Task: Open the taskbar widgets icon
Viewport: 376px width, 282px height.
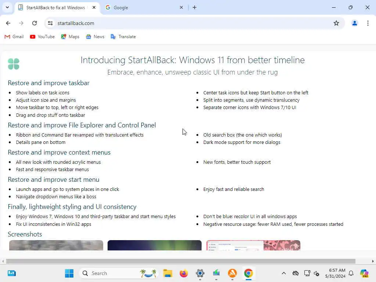Action: pyautogui.click(x=11, y=273)
